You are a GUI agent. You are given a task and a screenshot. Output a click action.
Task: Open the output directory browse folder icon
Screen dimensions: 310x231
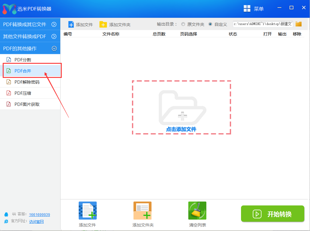[x=299, y=24]
